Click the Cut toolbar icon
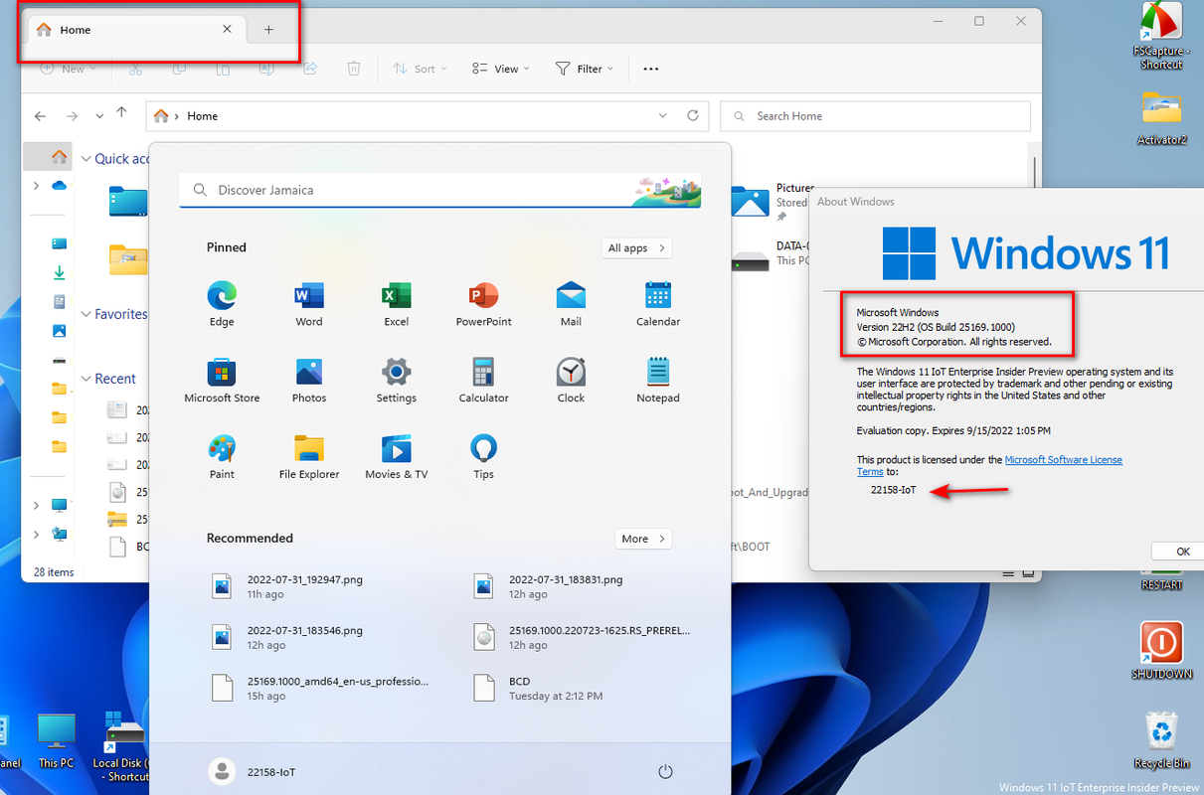This screenshot has height=795, width=1204. (x=136, y=69)
